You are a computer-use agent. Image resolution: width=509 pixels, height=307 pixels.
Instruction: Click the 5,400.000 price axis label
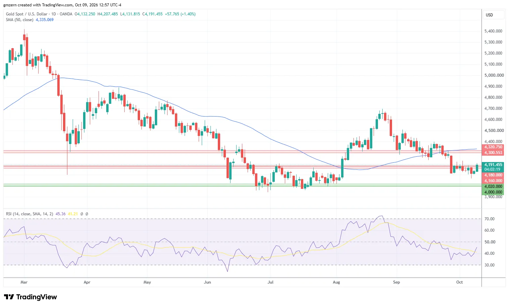click(493, 31)
